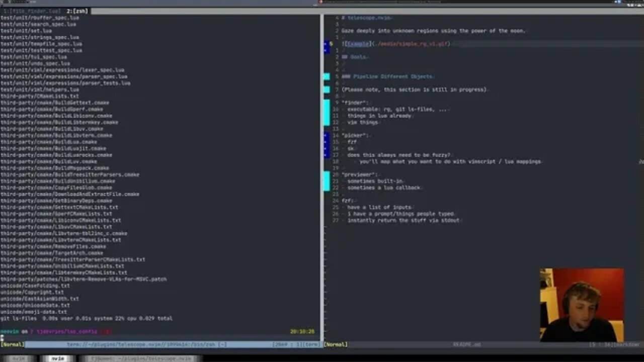Click the test/unit/undo_spec.lua line
This screenshot has width=644, height=362.
[35, 63]
